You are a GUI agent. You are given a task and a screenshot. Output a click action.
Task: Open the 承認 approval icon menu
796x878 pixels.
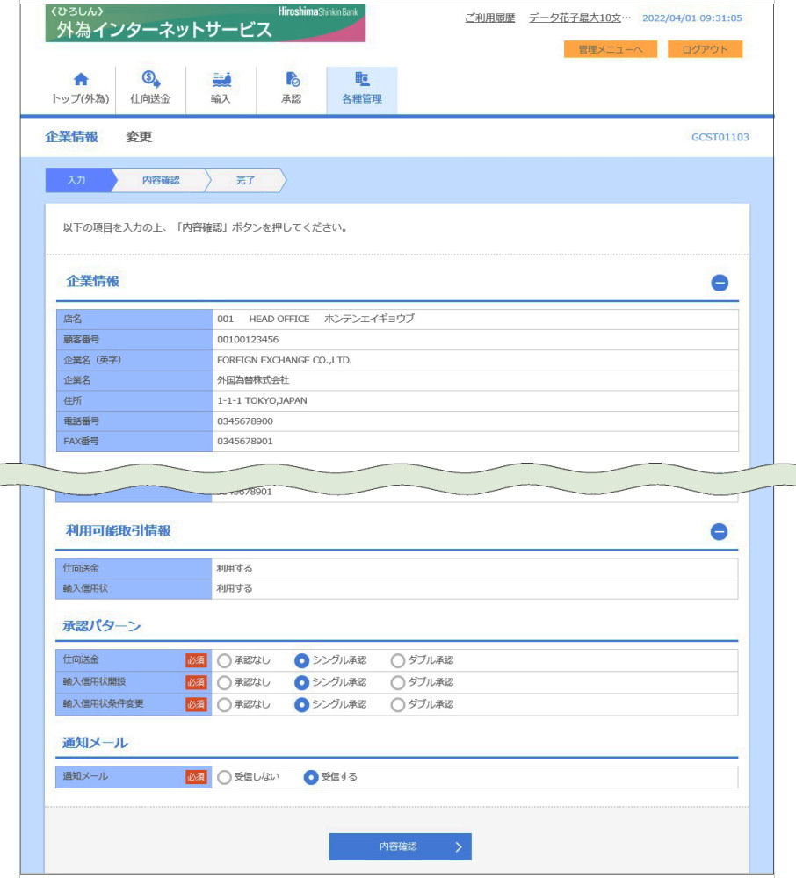pyautogui.click(x=292, y=81)
